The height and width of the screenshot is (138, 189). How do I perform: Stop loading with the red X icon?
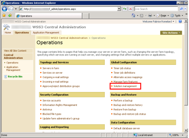coord(130,9)
